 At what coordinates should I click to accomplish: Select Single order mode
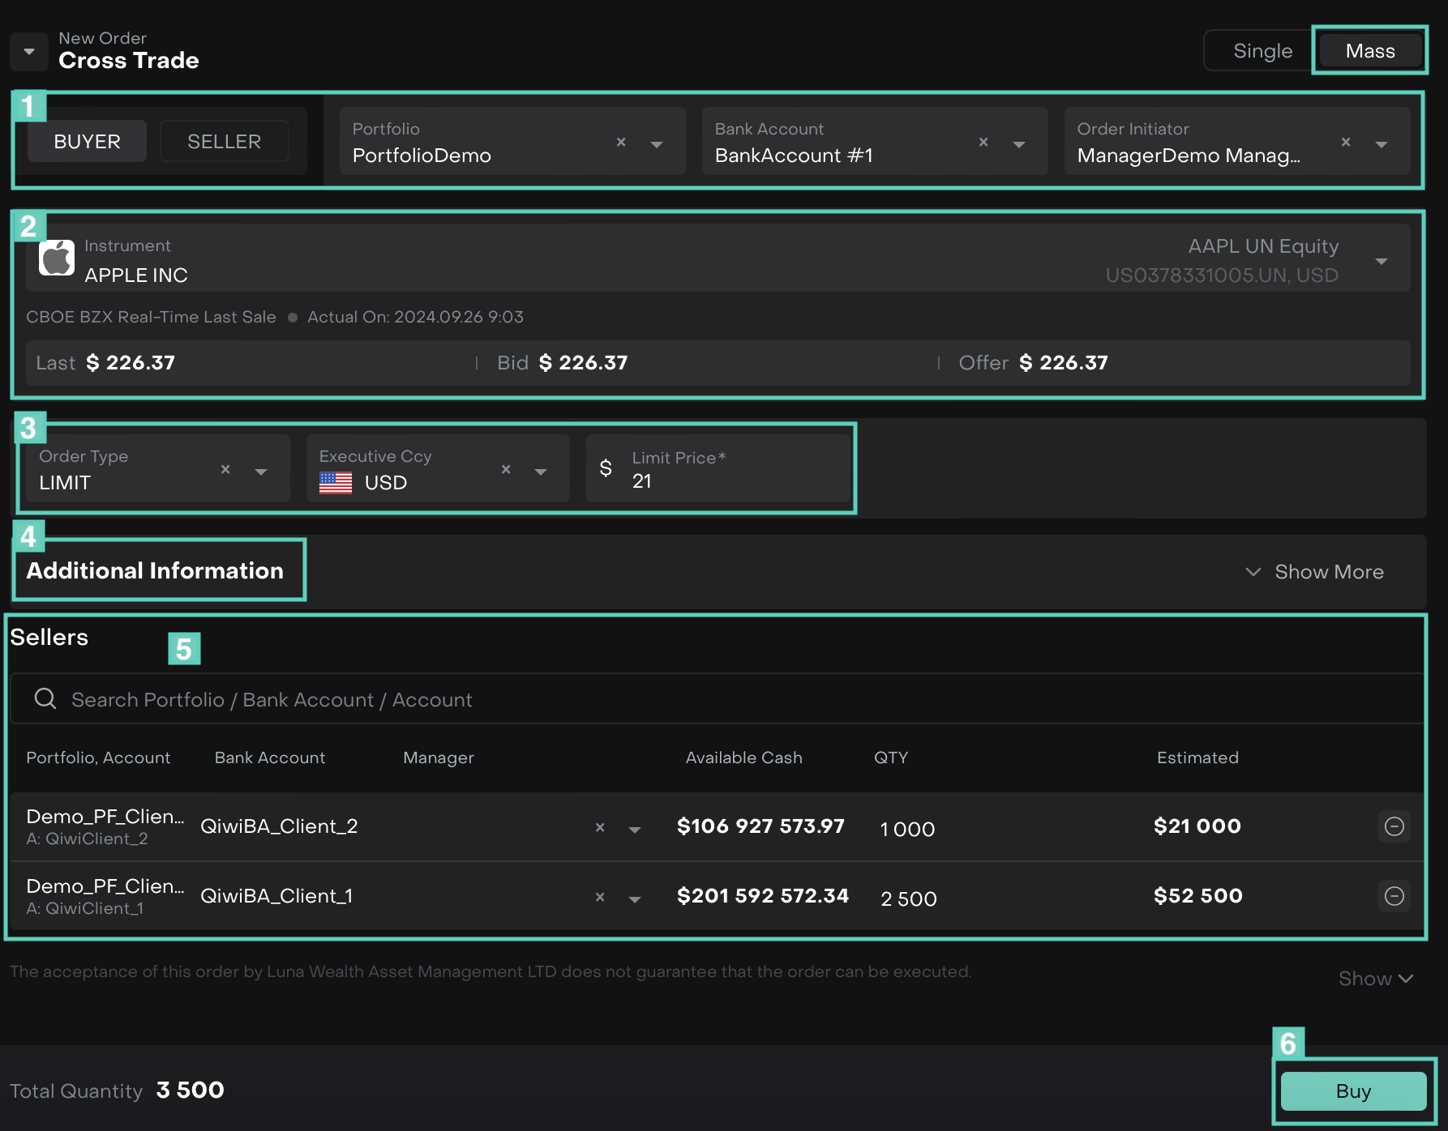coord(1262,51)
